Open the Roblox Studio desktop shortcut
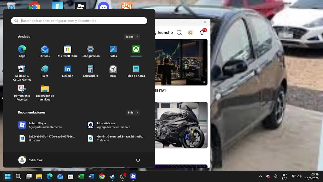Viewport: 323px width, 182px height. coord(80,6)
